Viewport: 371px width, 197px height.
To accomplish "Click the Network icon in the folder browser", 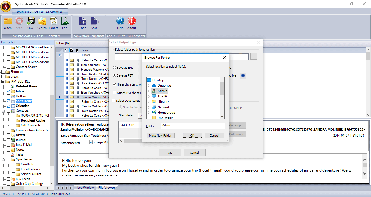I will pos(154,107).
